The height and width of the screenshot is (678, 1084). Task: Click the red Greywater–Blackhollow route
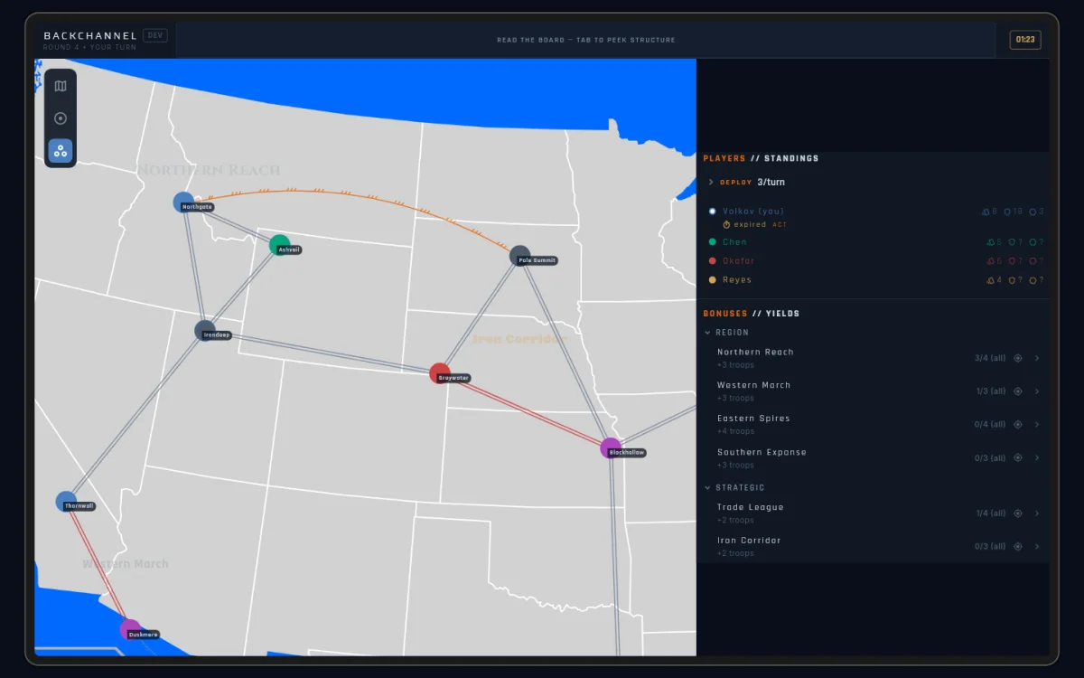pos(526,411)
